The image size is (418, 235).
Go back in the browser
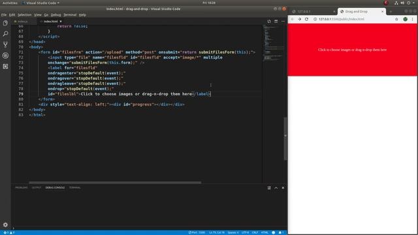[293, 19]
